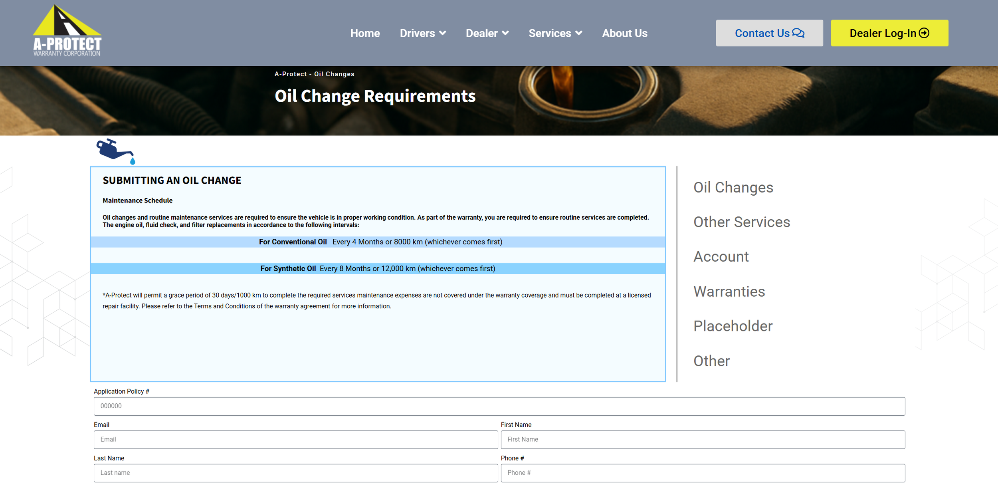Choose Other in the sidebar list
This screenshot has height=484, width=998.
tap(711, 361)
